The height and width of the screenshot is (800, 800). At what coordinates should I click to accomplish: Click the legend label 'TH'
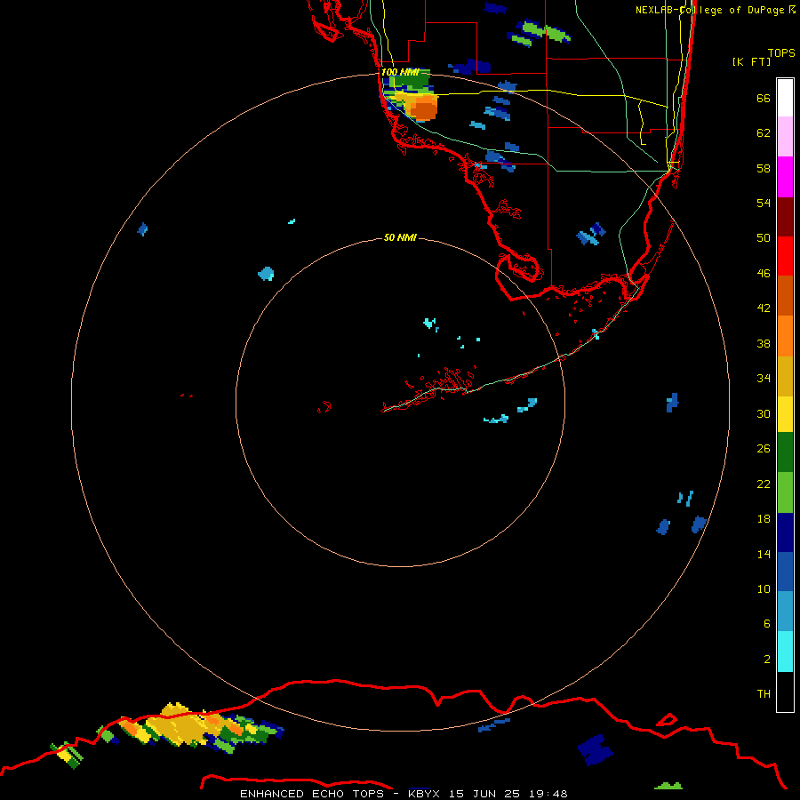pyautogui.click(x=764, y=694)
